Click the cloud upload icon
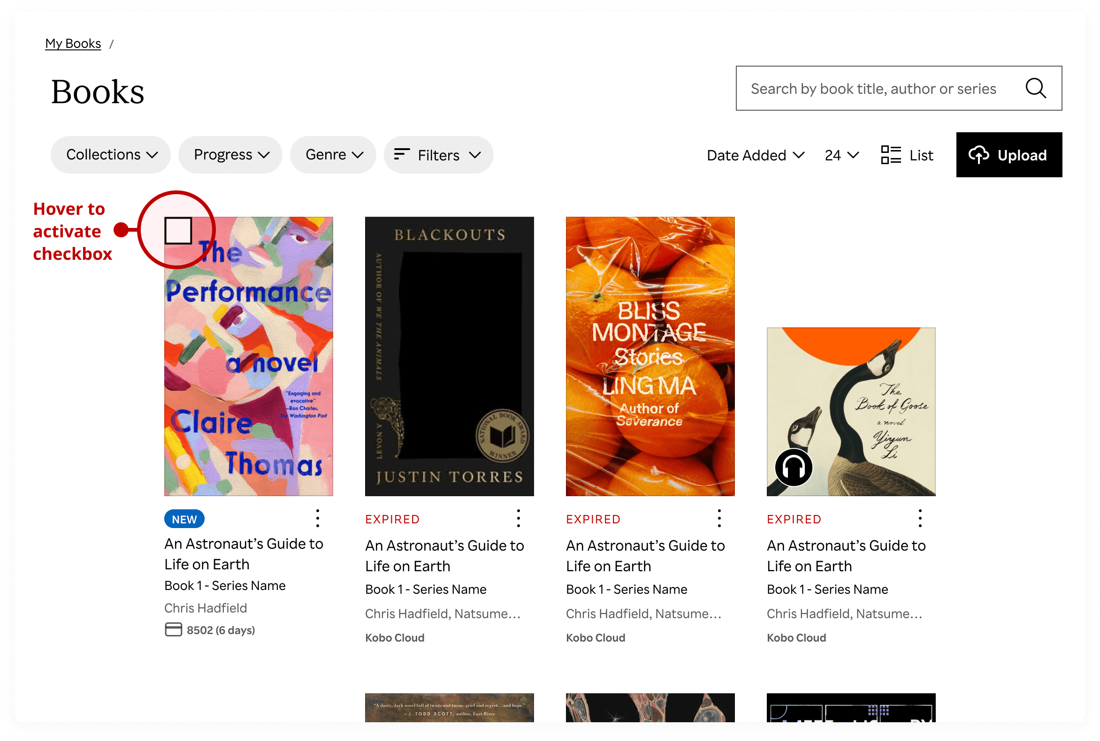 click(978, 155)
